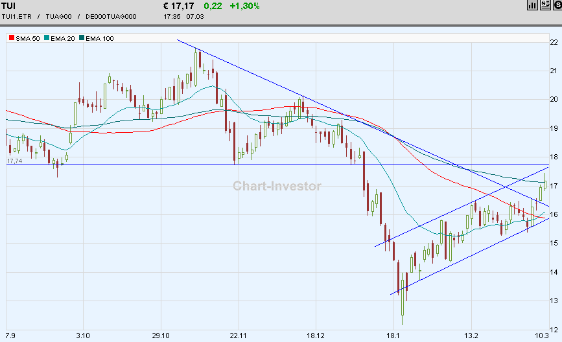This screenshot has width=562, height=342.
Task: Click the dark green EMA 100 swatch
Action: coord(82,39)
